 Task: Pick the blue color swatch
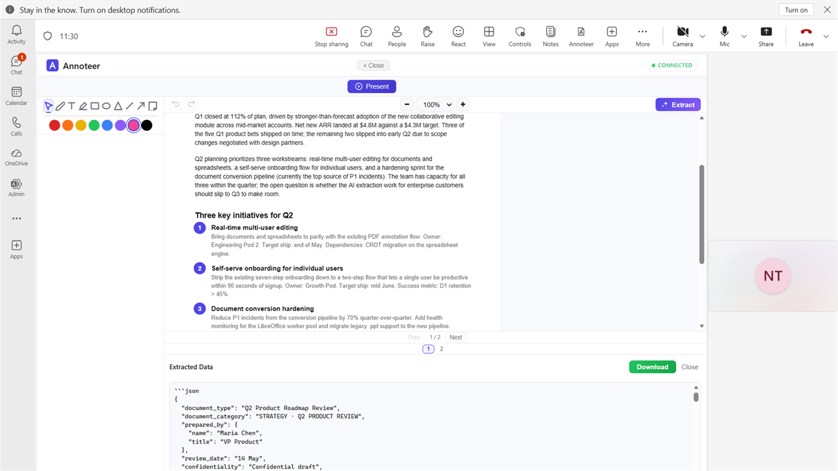[x=107, y=125]
